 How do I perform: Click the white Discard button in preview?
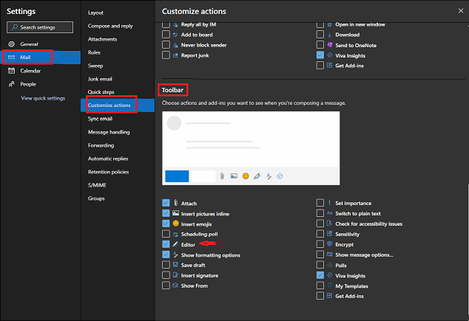[x=203, y=176]
